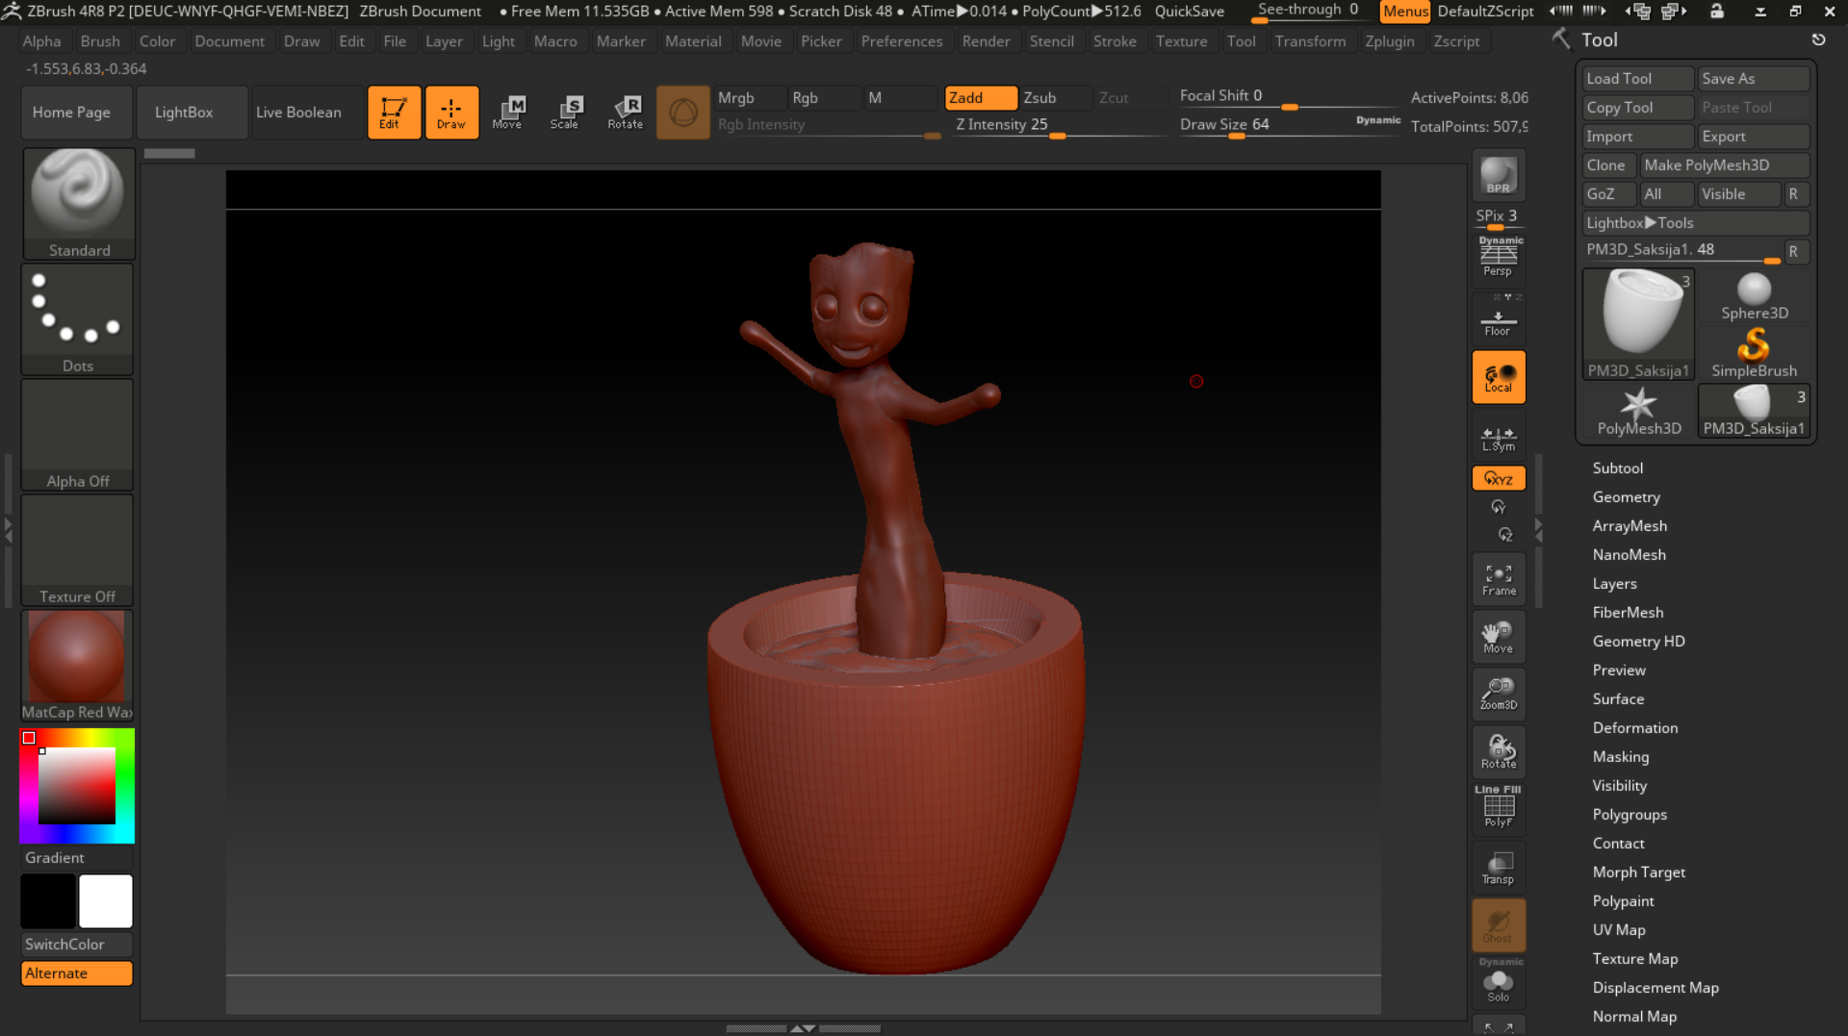Viewport: 1848px width, 1036px height.
Task: Open the Dots stroke selector
Action: [x=78, y=318]
